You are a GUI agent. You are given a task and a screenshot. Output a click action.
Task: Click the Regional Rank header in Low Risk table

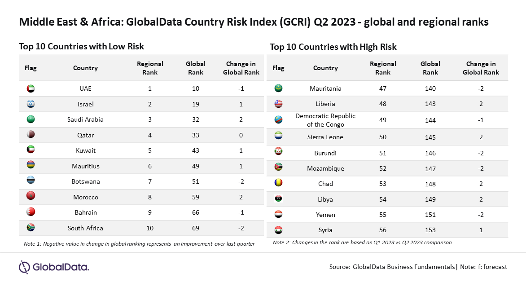click(150, 68)
